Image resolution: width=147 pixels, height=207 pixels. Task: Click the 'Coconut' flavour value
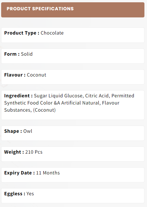click(36, 75)
